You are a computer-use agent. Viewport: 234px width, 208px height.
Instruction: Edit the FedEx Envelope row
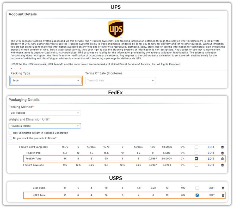click(211, 165)
